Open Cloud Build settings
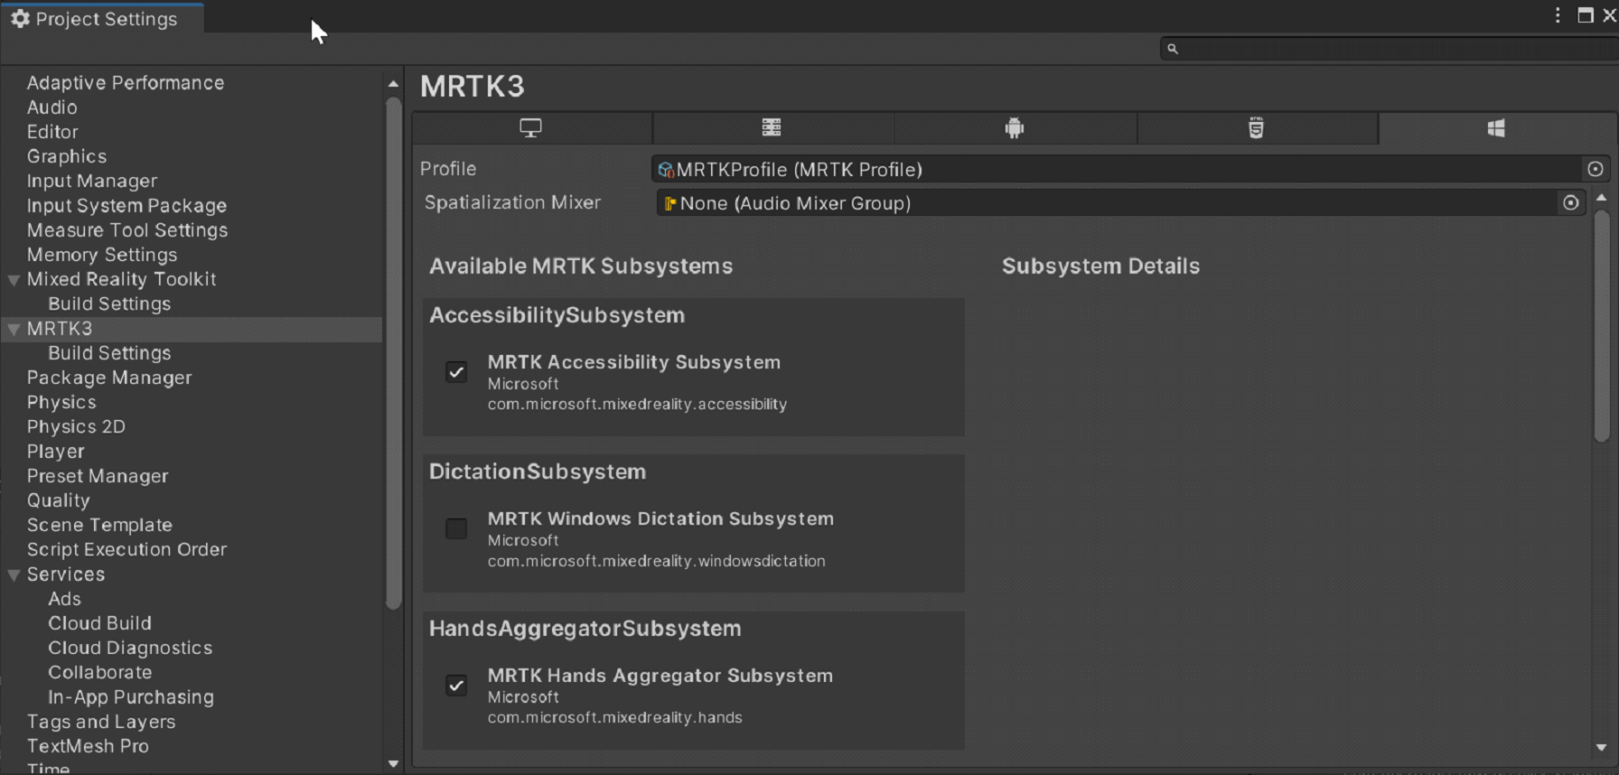Screen dimensions: 1619x775 coord(99,623)
